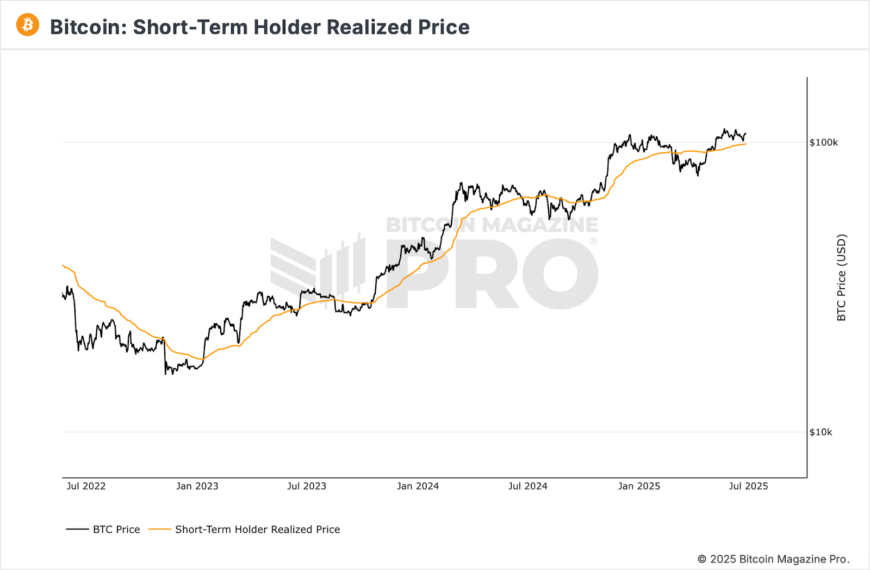The height and width of the screenshot is (570, 870).
Task: Click the $10k y-axis tick label
Action: point(821,432)
